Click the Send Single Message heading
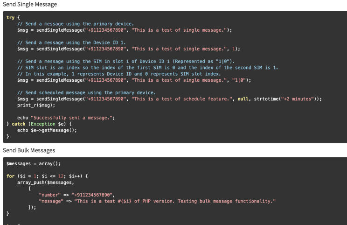 tap(30, 4)
